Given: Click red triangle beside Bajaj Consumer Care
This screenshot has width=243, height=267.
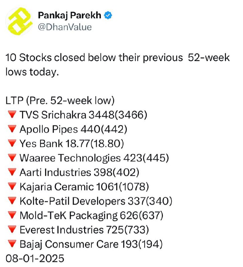Looking at the screenshot, I should 12,244.
